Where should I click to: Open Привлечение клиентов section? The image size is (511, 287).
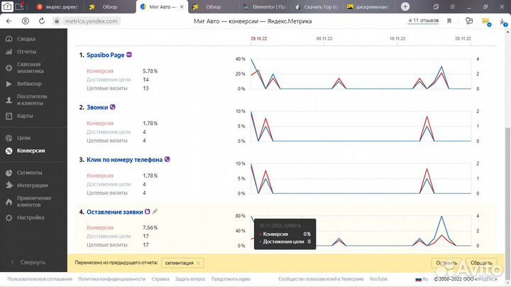(x=34, y=202)
